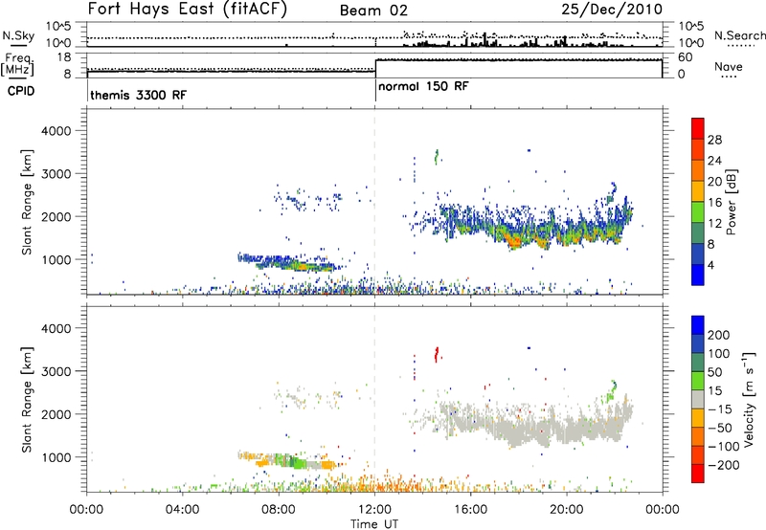766x530 pixels.
Task: Click the '-200' value on Velocity colorbar
Action: point(723,465)
